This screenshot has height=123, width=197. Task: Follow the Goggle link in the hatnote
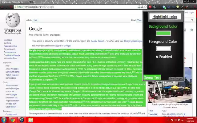(x=58, y=46)
